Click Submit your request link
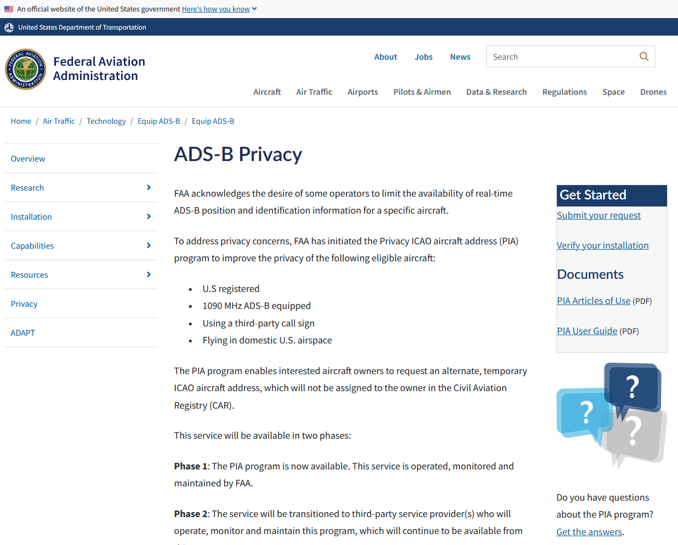Screen dimensions: 678x545 coord(599,215)
